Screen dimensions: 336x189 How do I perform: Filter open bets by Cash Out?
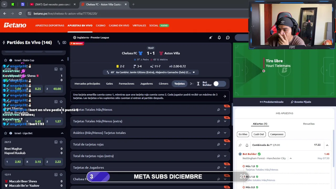click(x=259, y=134)
